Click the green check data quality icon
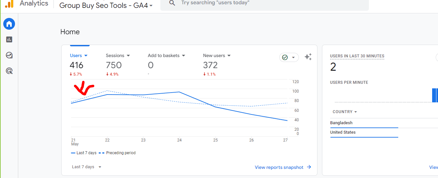Image resolution: width=438 pixels, height=178 pixels. point(285,57)
